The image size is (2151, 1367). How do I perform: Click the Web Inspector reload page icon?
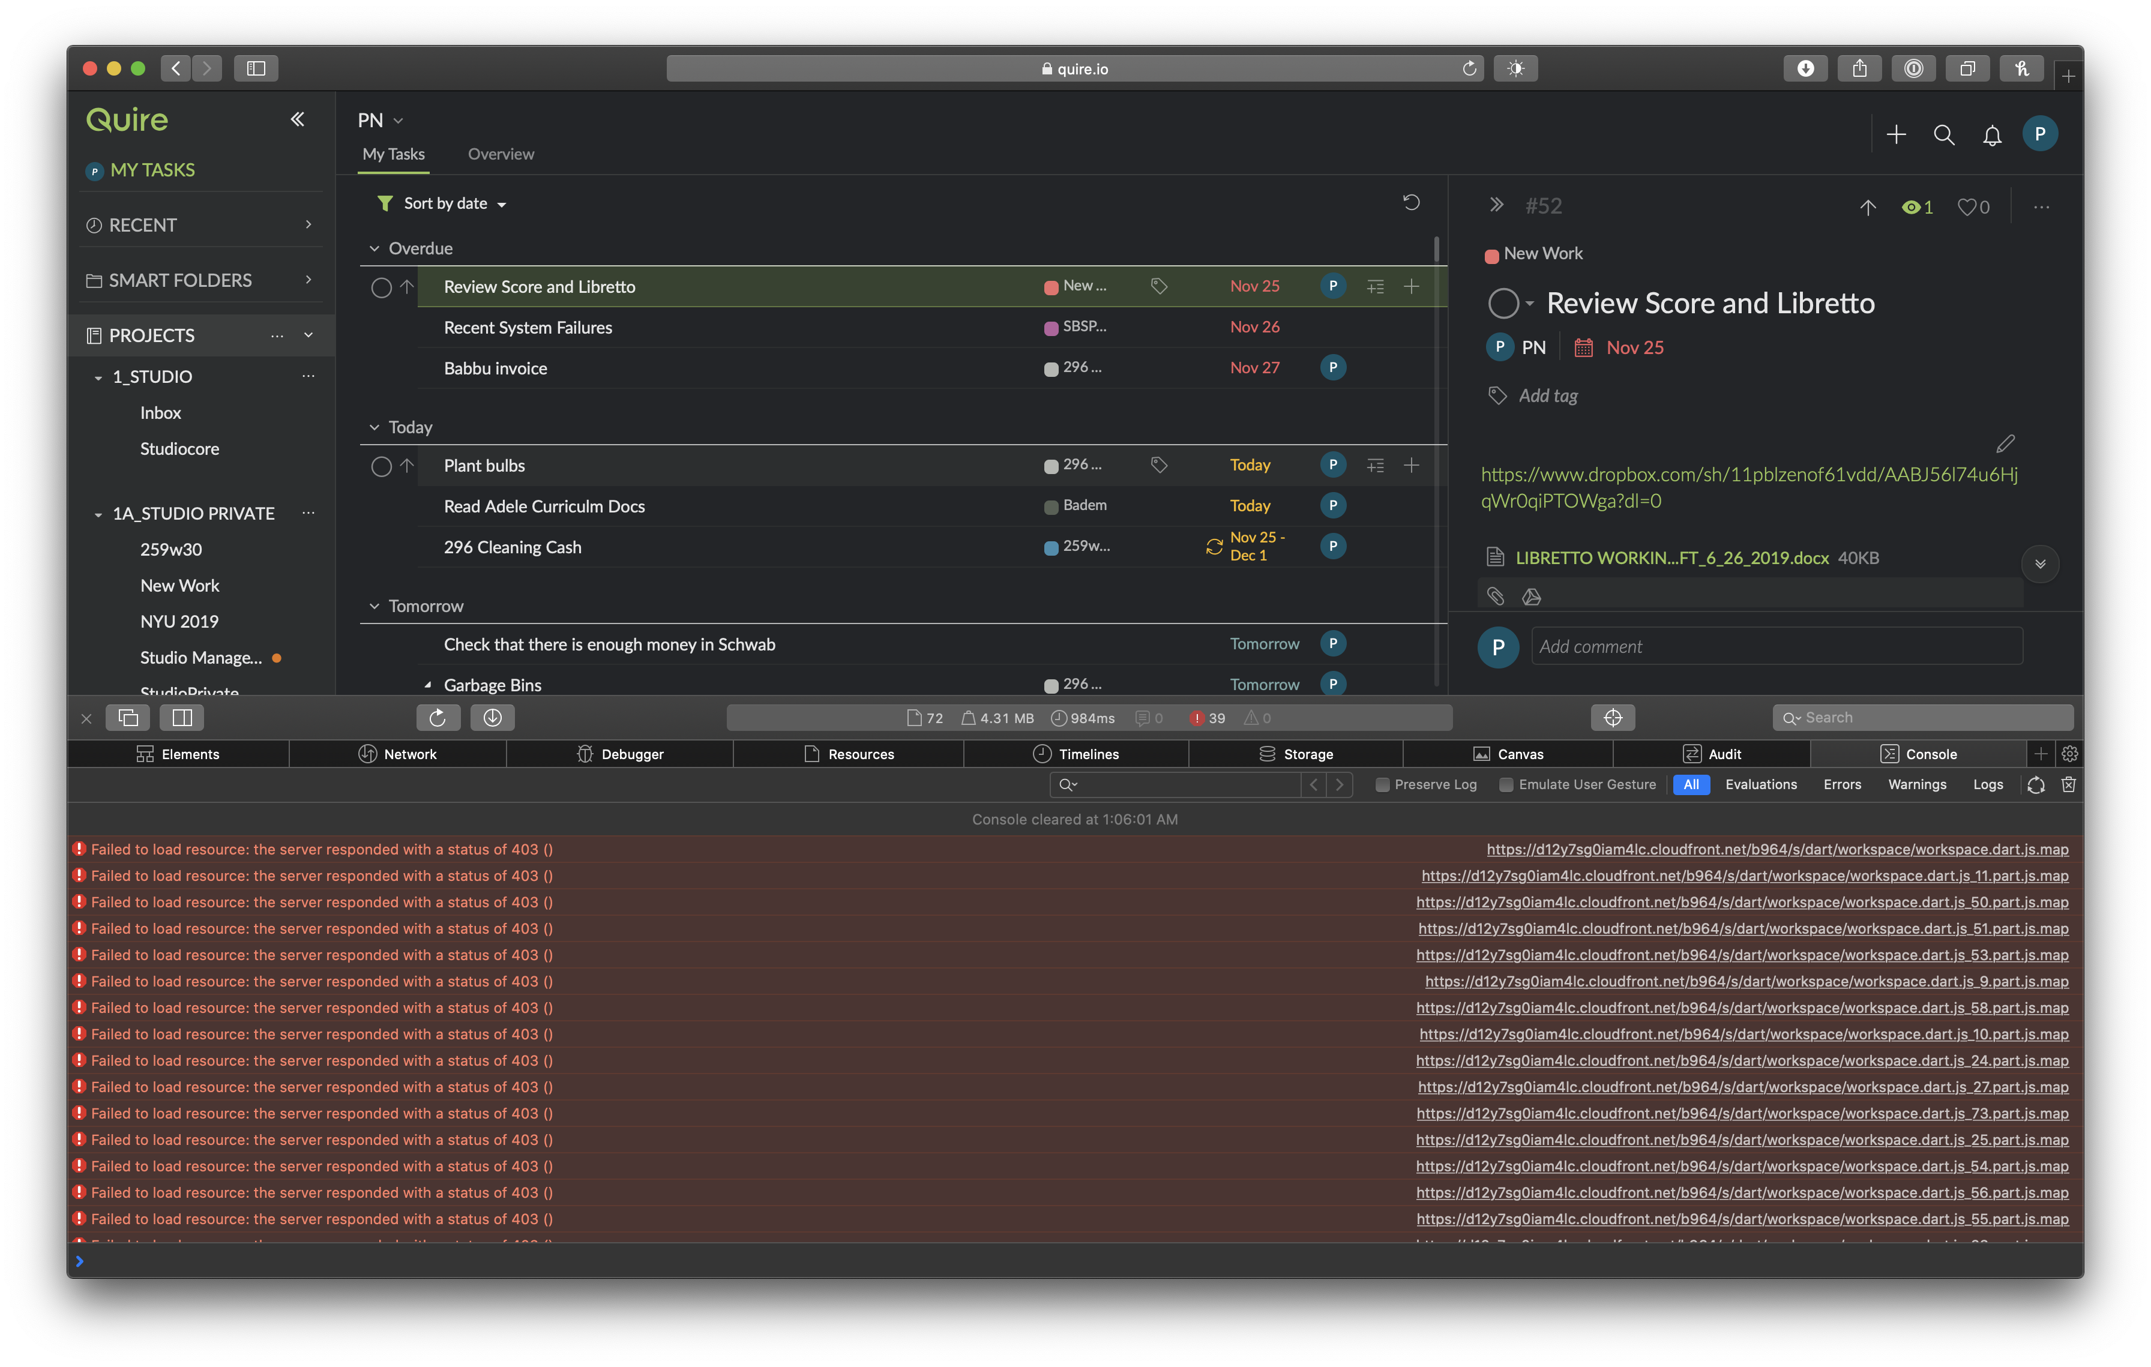[x=438, y=718]
